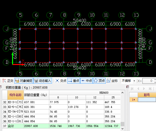156x131 pixels.
Task: Click the cell 1556.554
Action: coord(95,126)
